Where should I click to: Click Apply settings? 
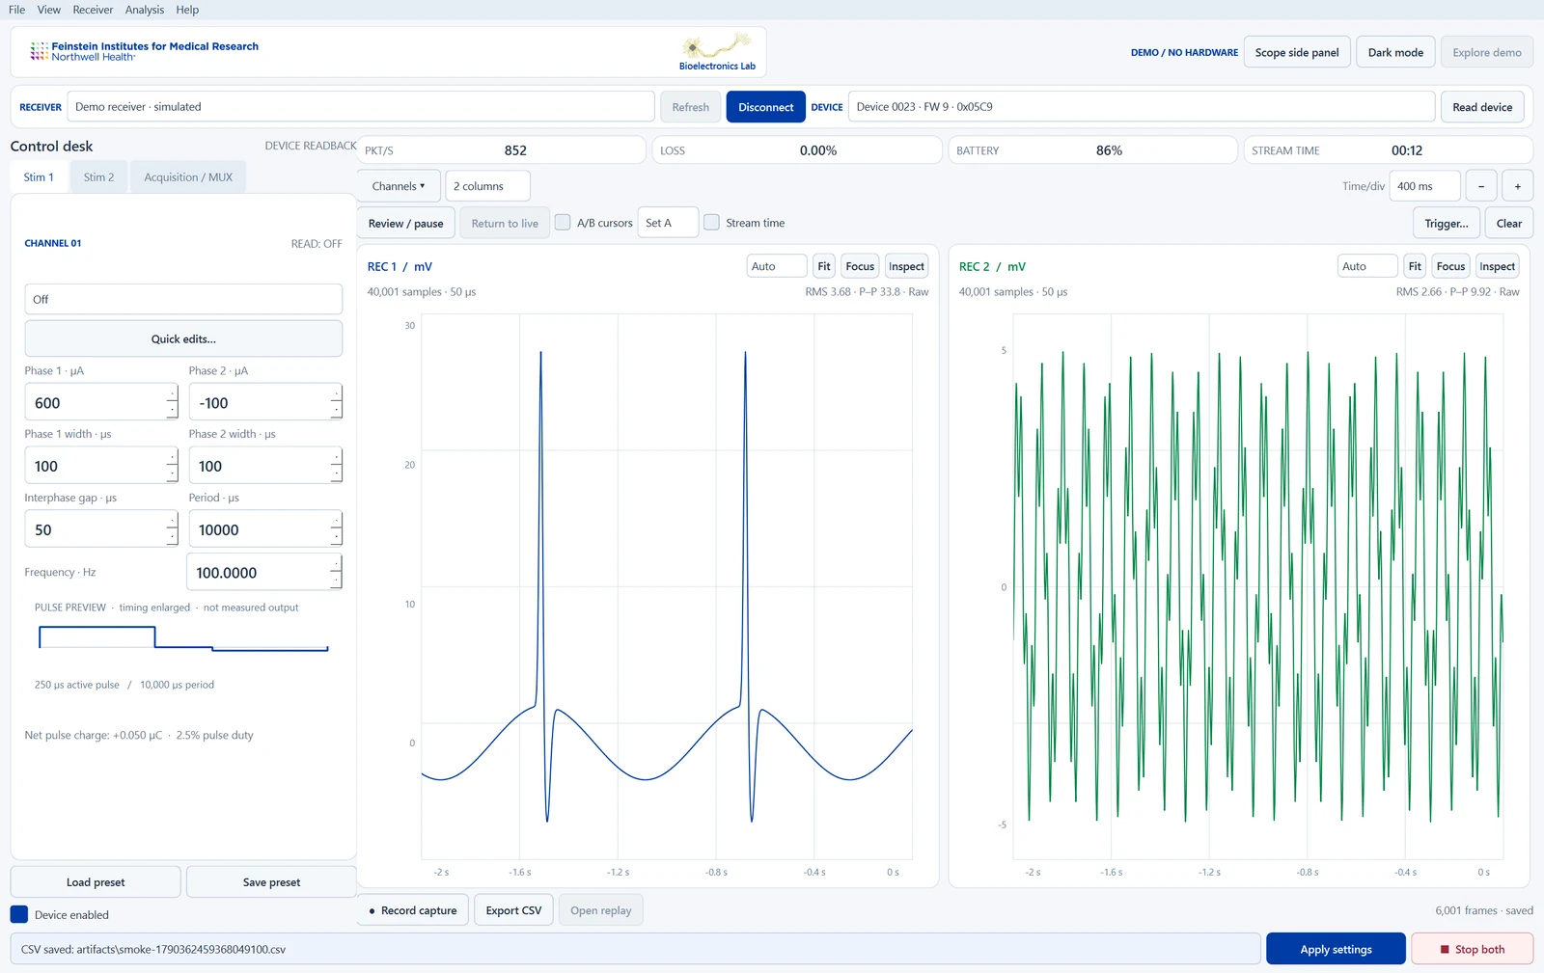pyautogui.click(x=1336, y=949)
